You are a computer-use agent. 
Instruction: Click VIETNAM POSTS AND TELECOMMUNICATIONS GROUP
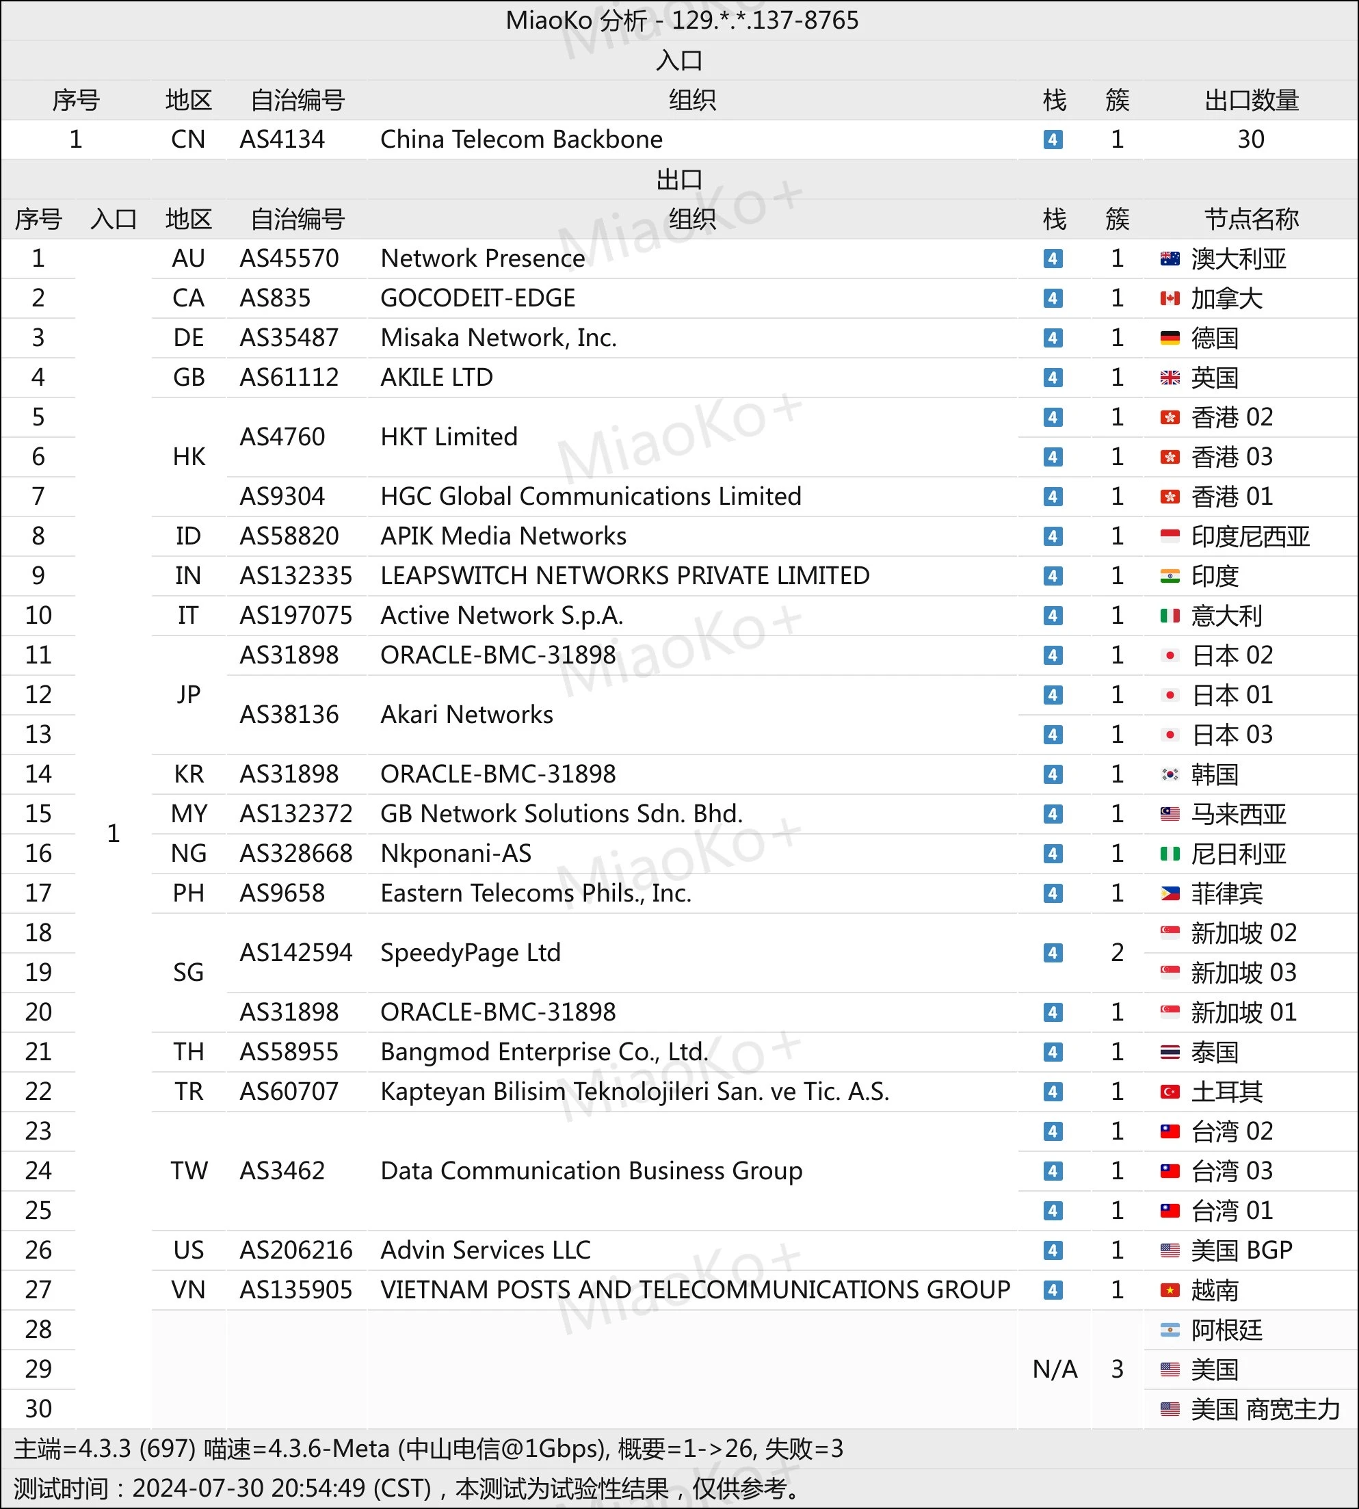pyautogui.click(x=695, y=1289)
